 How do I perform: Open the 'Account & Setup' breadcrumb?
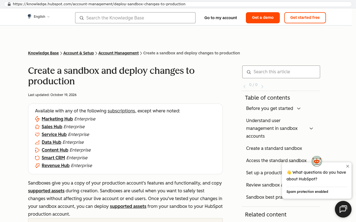pos(79,53)
